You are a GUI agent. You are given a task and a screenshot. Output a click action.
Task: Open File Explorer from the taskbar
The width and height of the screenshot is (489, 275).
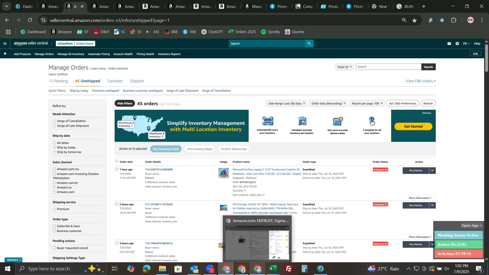tap(162, 269)
